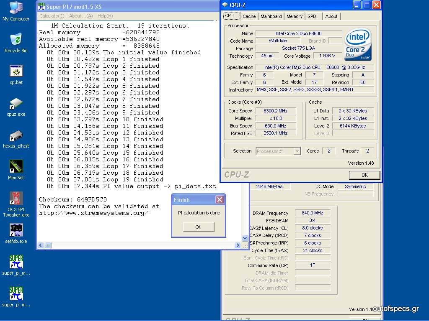429x321 pixels.
Task: Select the cpuz.exe shortcut icon
Action: point(16,107)
